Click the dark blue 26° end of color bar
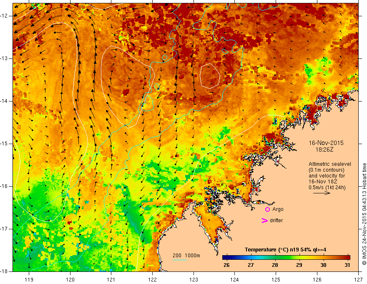The image size is (367, 284). pos(225,258)
